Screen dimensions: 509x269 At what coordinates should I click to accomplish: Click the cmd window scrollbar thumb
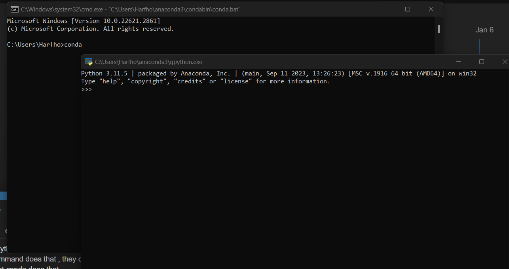tap(439, 29)
